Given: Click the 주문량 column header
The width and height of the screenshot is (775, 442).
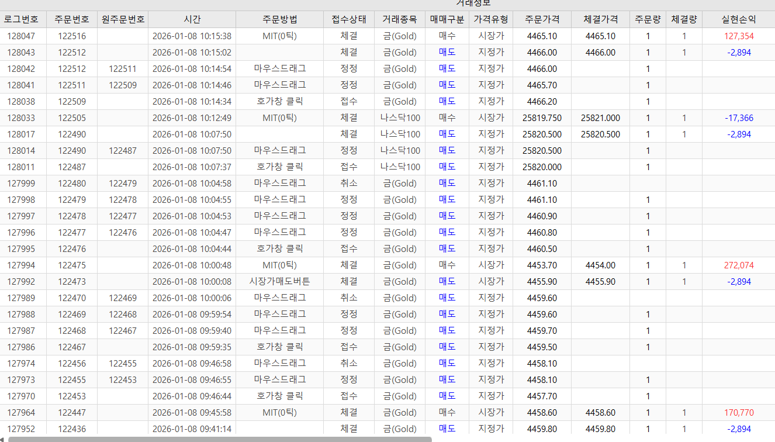Looking at the screenshot, I should click(x=648, y=19).
